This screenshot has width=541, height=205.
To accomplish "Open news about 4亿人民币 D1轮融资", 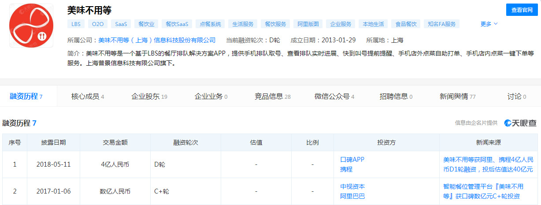I will [488, 164].
